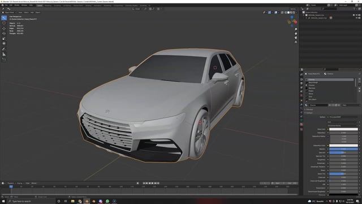362x204 pixels.
Task: Open the Options dropdown in viewport
Action: [294, 9]
